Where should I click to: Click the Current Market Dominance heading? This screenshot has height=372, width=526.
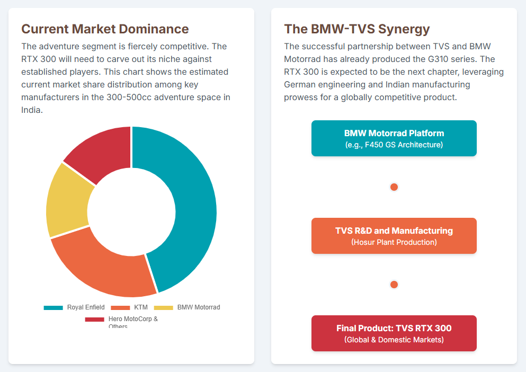tap(105, 29)
